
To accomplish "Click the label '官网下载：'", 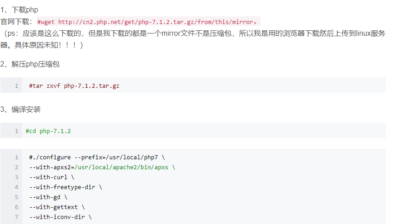I will pyautogui.click(x=17, y=22).
